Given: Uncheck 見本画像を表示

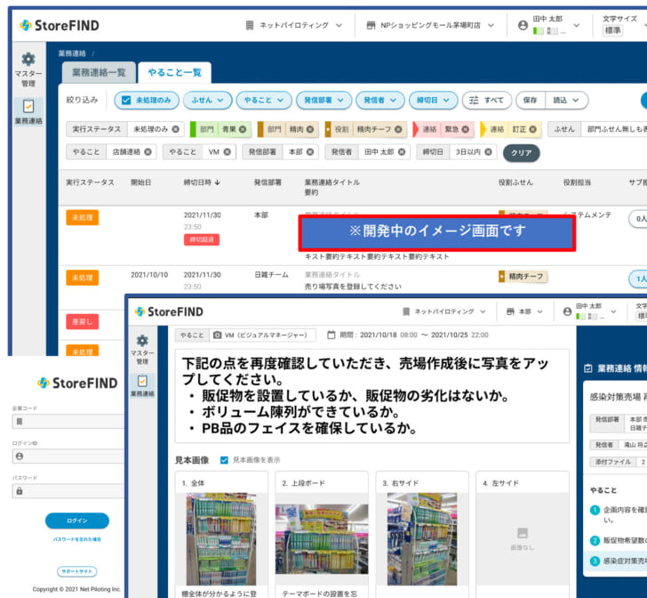Looking at the screenshot, I should pyautogui.click(x=224, y=460).
